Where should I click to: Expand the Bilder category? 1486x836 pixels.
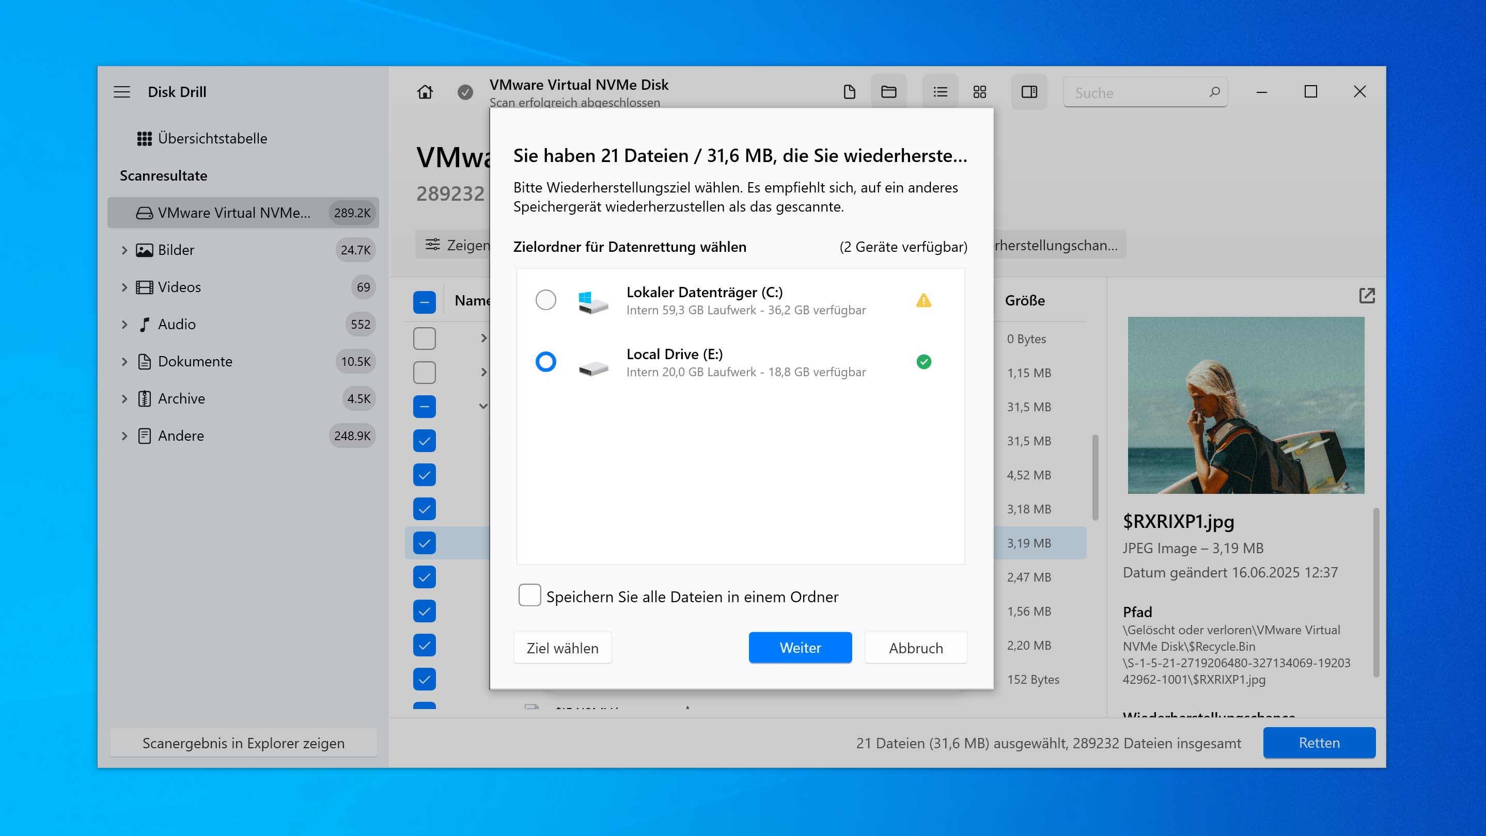click(x=124, y=250)
